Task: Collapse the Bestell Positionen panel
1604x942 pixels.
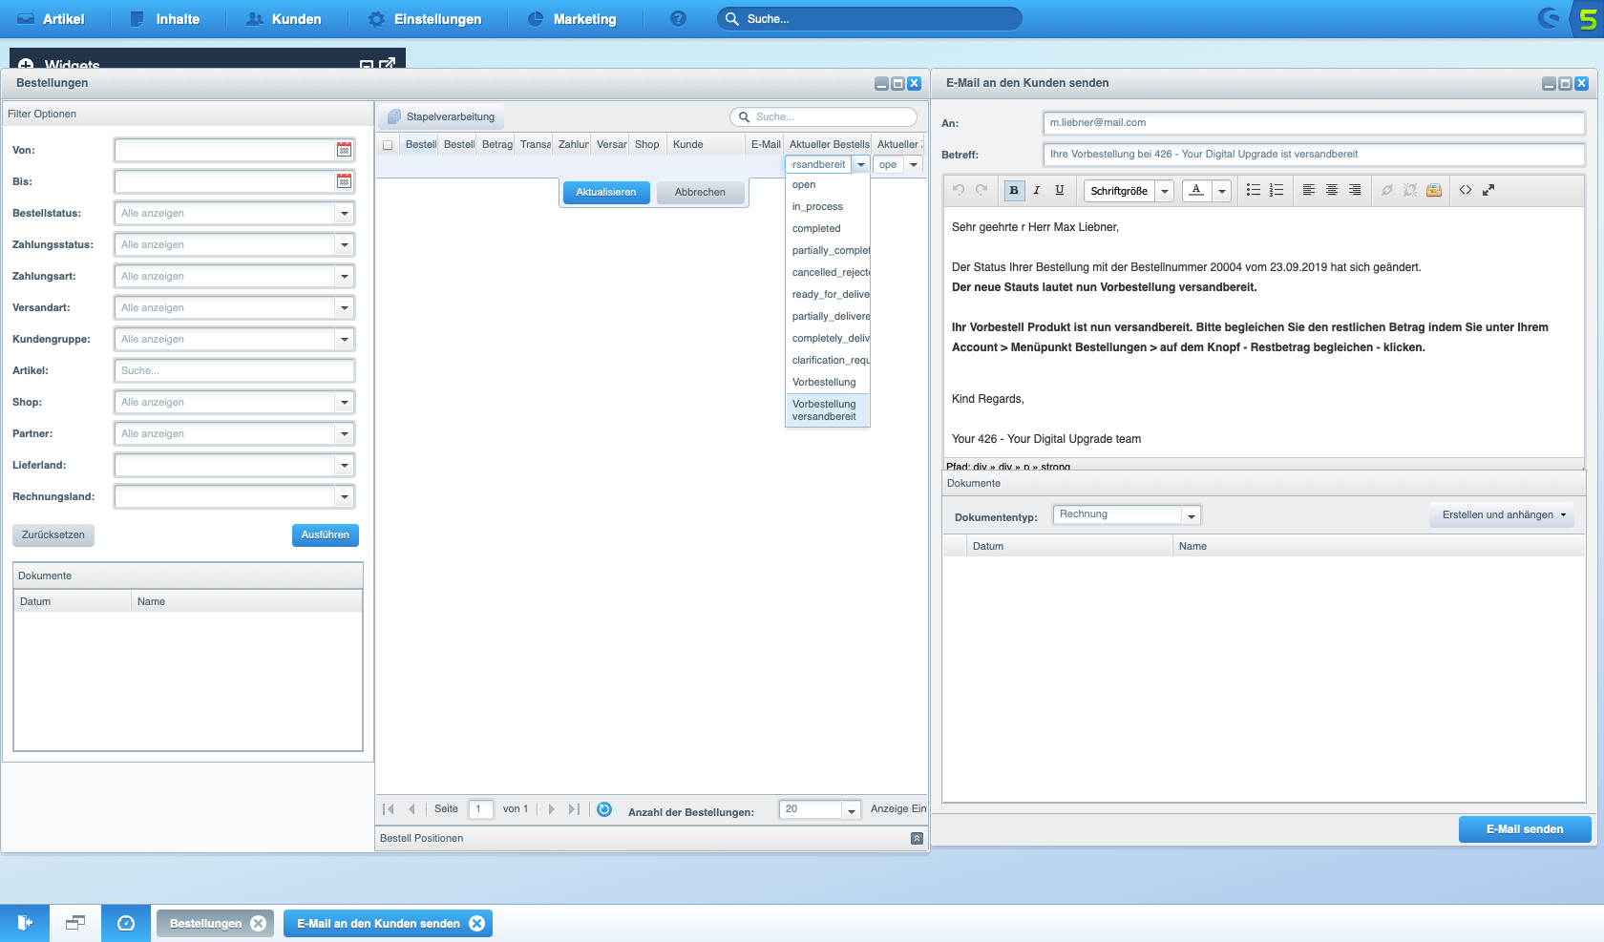Action: point(917,838)
